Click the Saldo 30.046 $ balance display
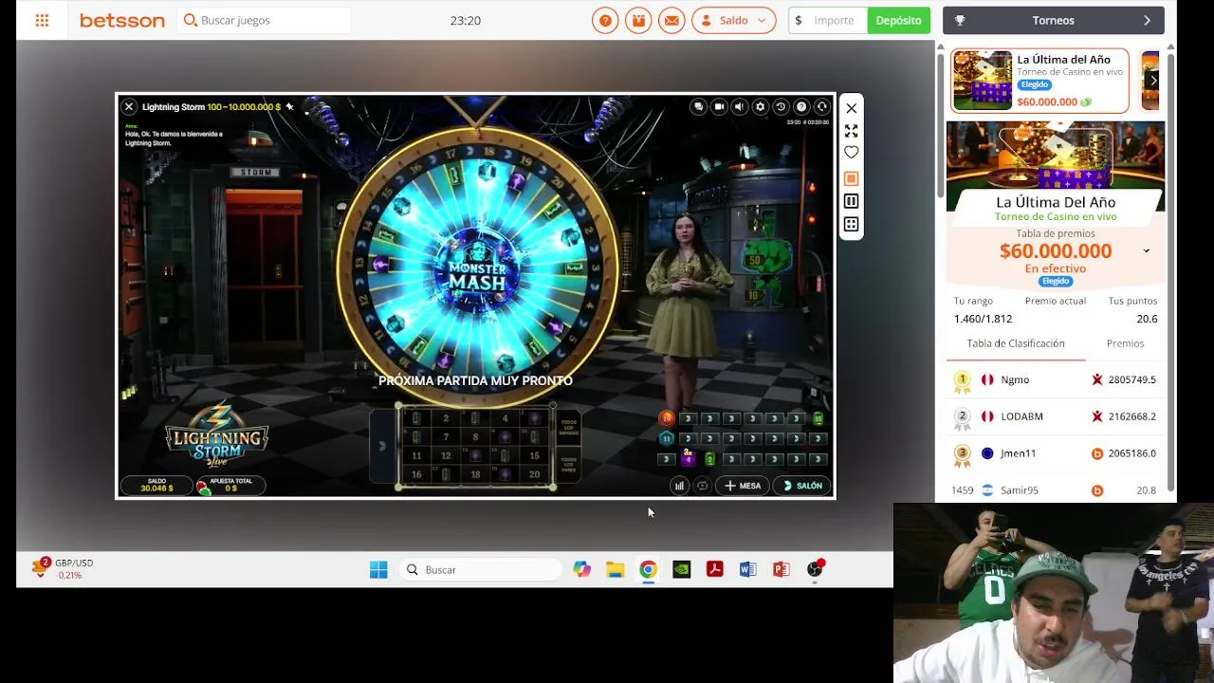The width and height of the screenshot is (1214, 683). click(156, 485)
